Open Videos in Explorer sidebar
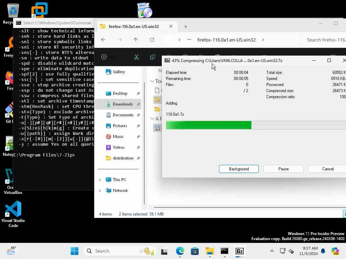The image size is (346, 259). (119, 147)
